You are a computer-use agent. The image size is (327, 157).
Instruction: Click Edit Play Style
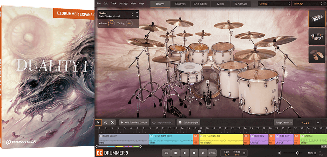click(188, 123)
